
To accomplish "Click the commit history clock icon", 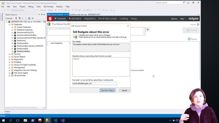I will (147, 30).
